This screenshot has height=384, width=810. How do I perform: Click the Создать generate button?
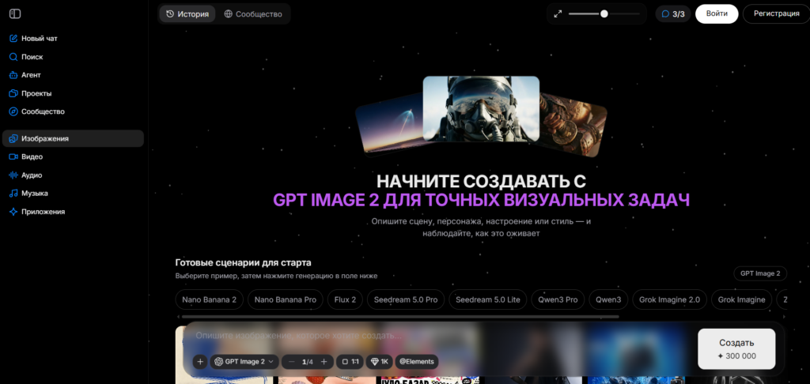(736, 349)
